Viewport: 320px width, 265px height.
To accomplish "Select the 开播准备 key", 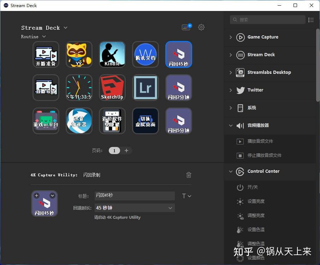I will [46, 54].
